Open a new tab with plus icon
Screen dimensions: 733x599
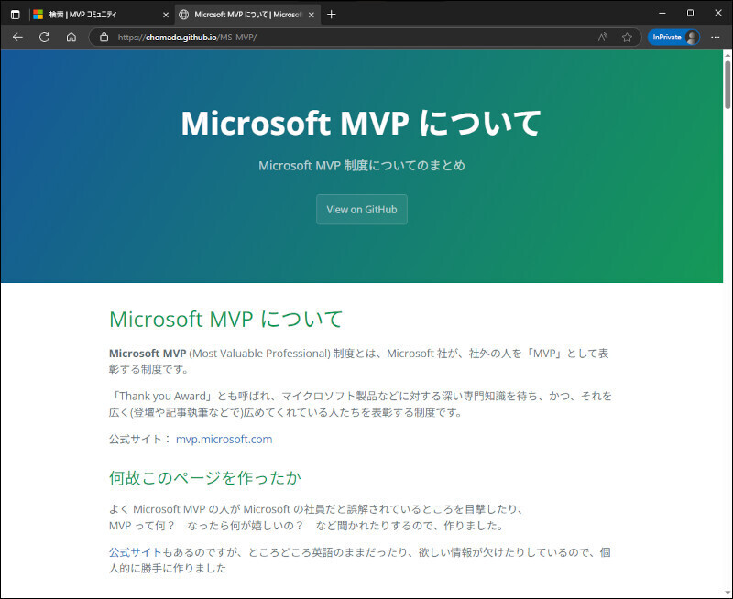332,15
